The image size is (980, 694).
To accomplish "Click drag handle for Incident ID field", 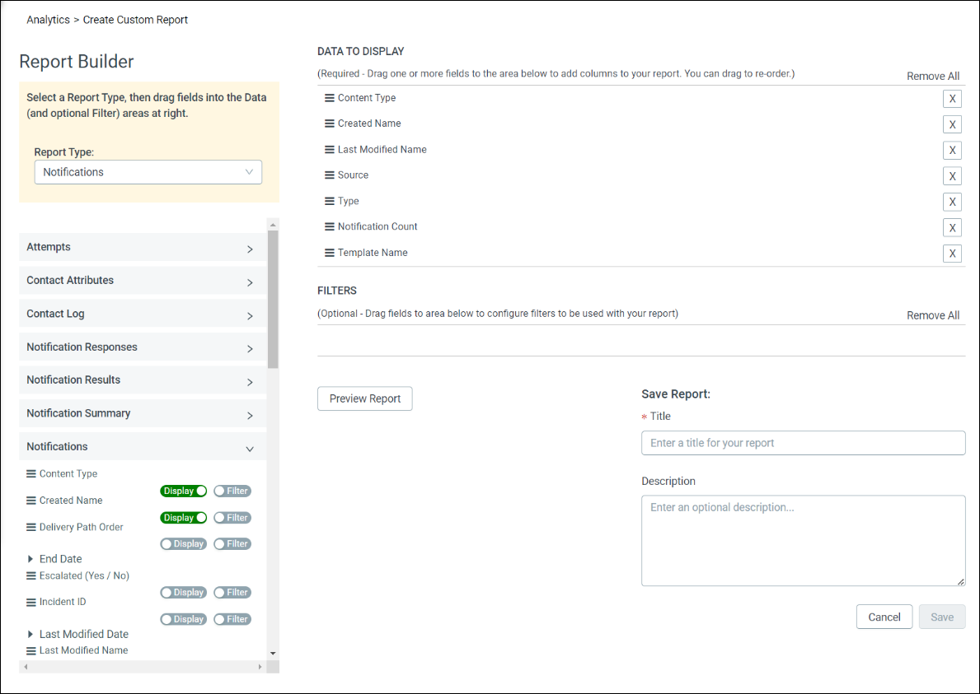I will coord(31,603).
